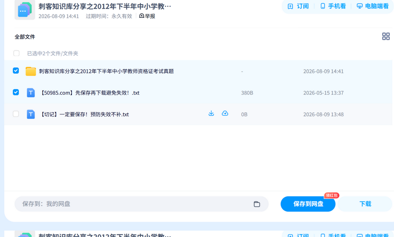This screenshot has height=237, width=394.
Task: Click the 举报 report link
Action: pyautogui.click(x=147, y=16)
